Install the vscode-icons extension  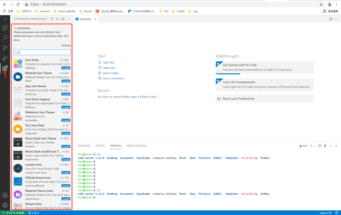pos(66,173)
